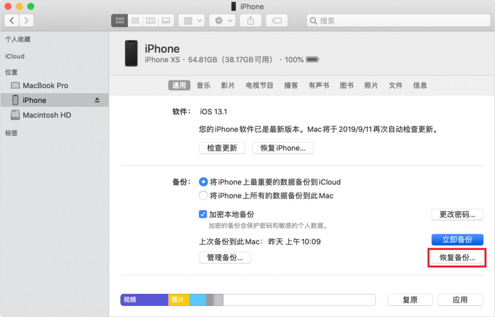This screenshot has height=317, width=495.
Task: Open the 照片 tab
Action: (371, 85)
